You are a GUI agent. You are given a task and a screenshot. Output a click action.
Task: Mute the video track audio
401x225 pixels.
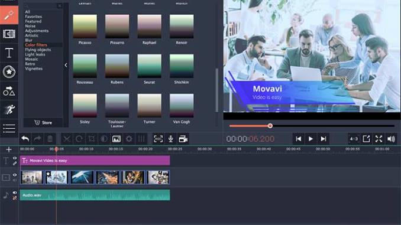click(x=15, y=180)
